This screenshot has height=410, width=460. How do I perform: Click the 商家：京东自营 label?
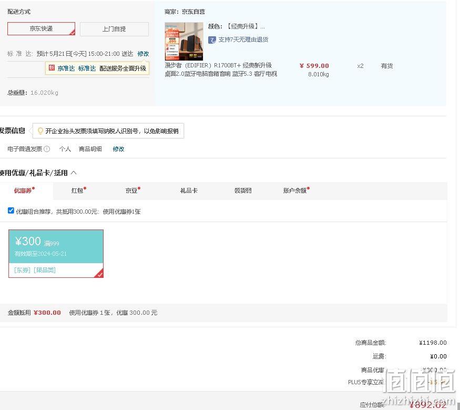coord(185,12)
